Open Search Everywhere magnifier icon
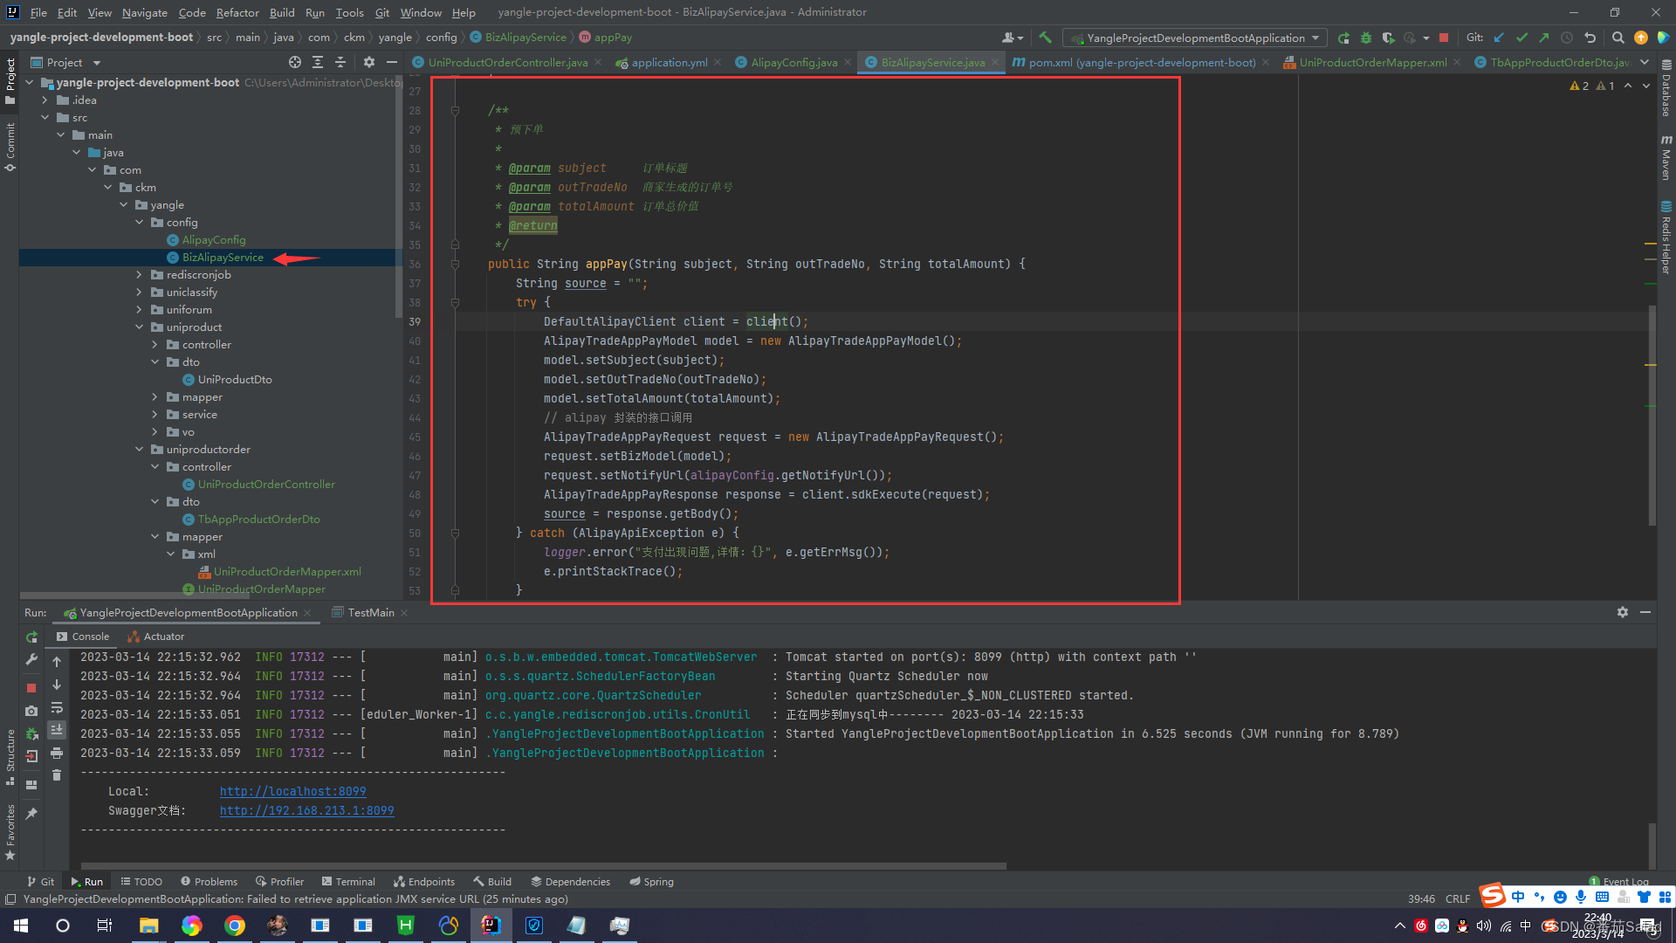Viewport: 1676px width, 943px height. (x=1618, y=38)
